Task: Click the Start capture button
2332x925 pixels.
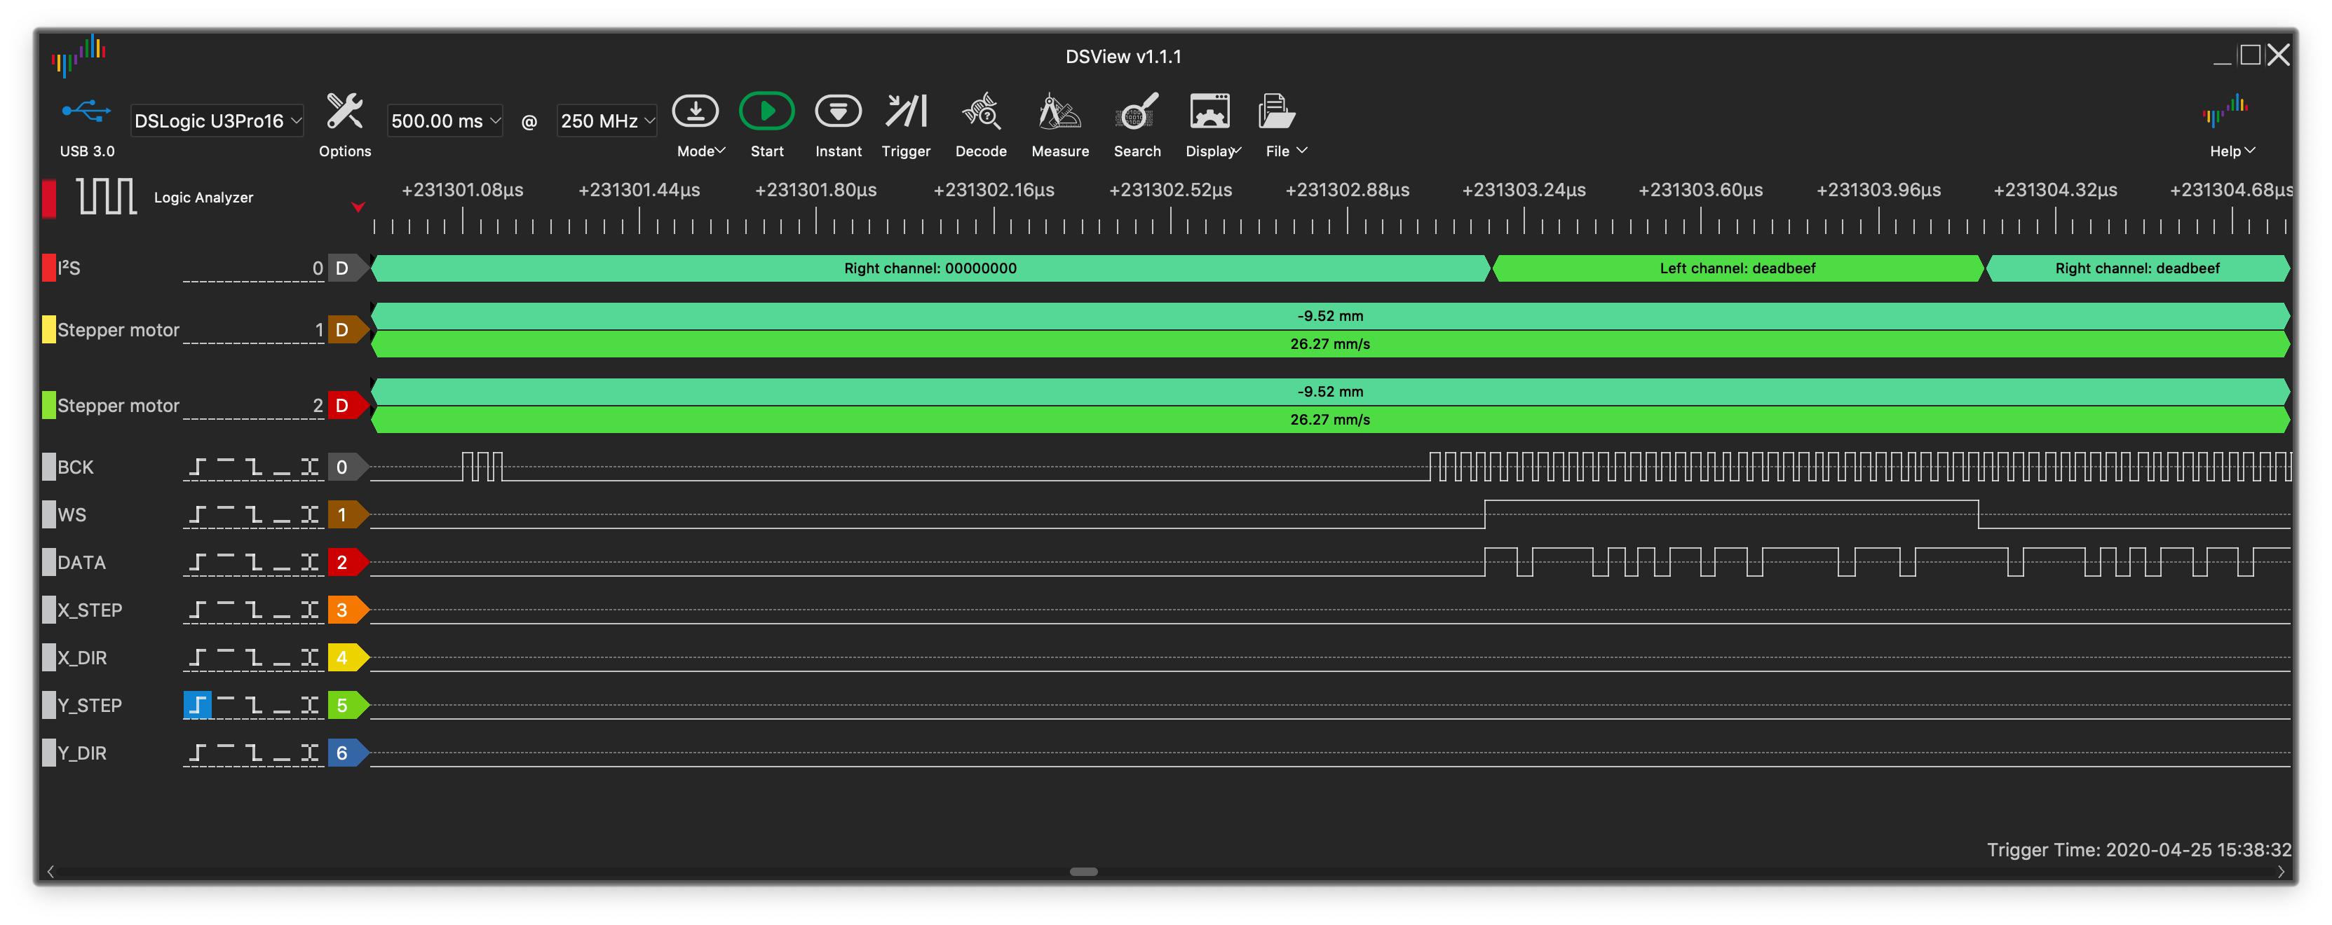Action: click(x=766, y=112)
